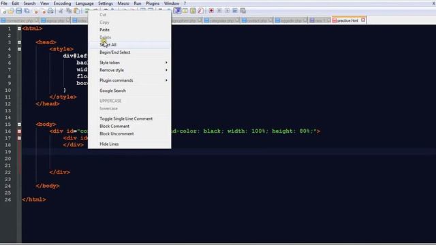Expand the Remove style submenu

[x=129, y=70]
